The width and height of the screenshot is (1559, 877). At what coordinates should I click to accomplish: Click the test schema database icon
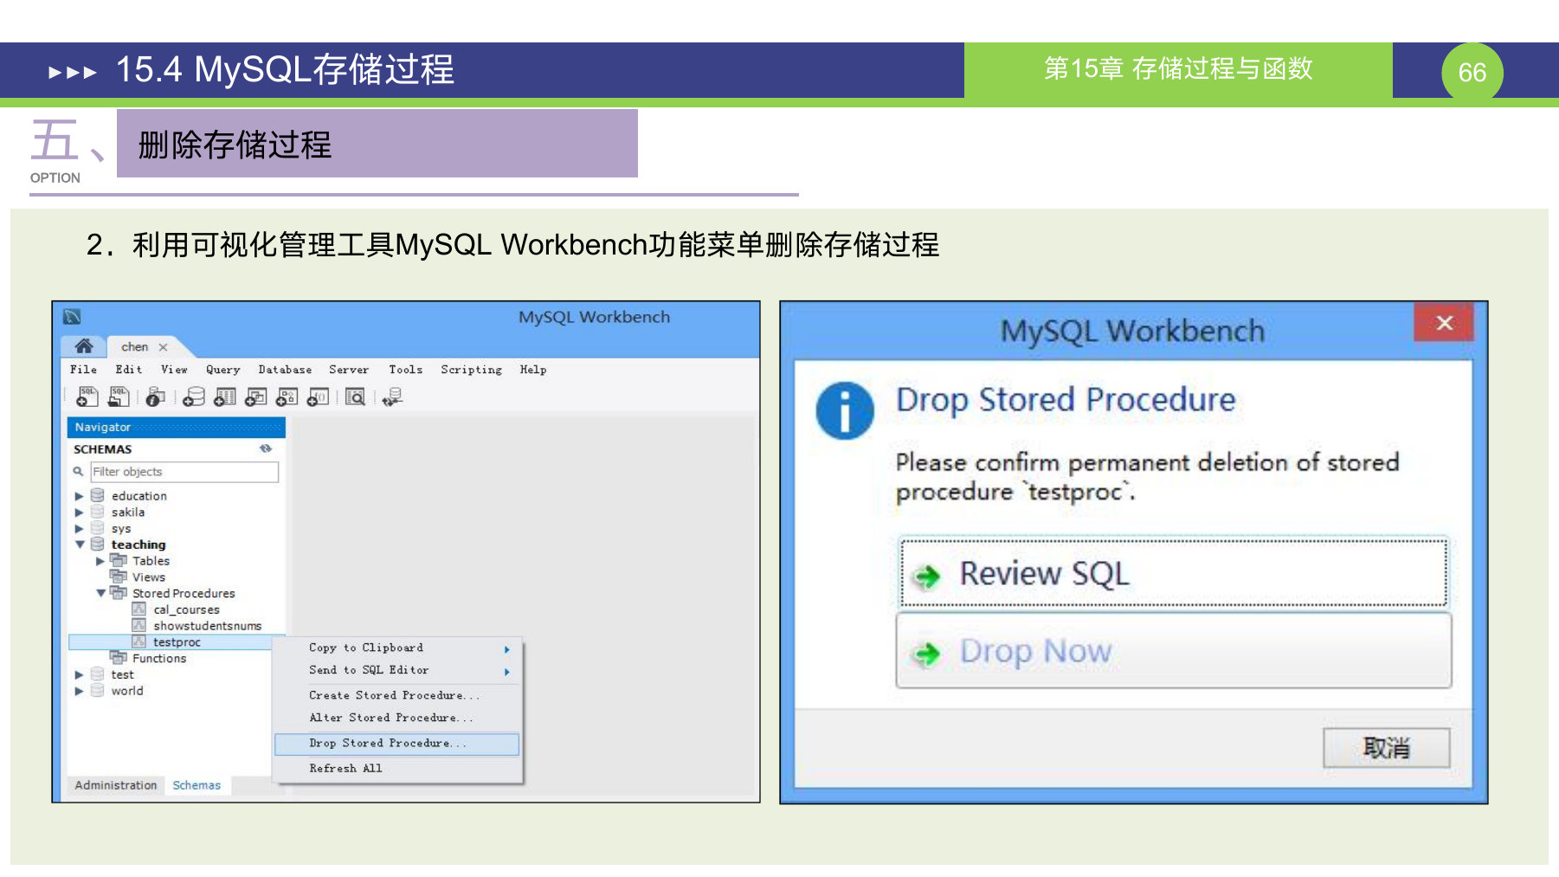pos(98,674)
